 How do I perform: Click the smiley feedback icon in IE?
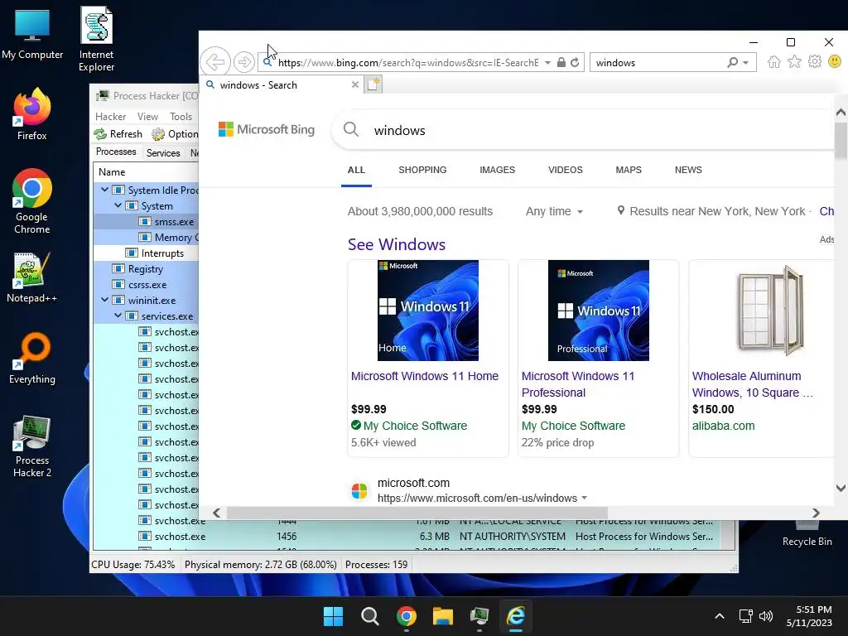click(835, 61)
